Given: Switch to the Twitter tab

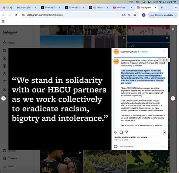Looking at the screenshot, I should tap(98, 8).
